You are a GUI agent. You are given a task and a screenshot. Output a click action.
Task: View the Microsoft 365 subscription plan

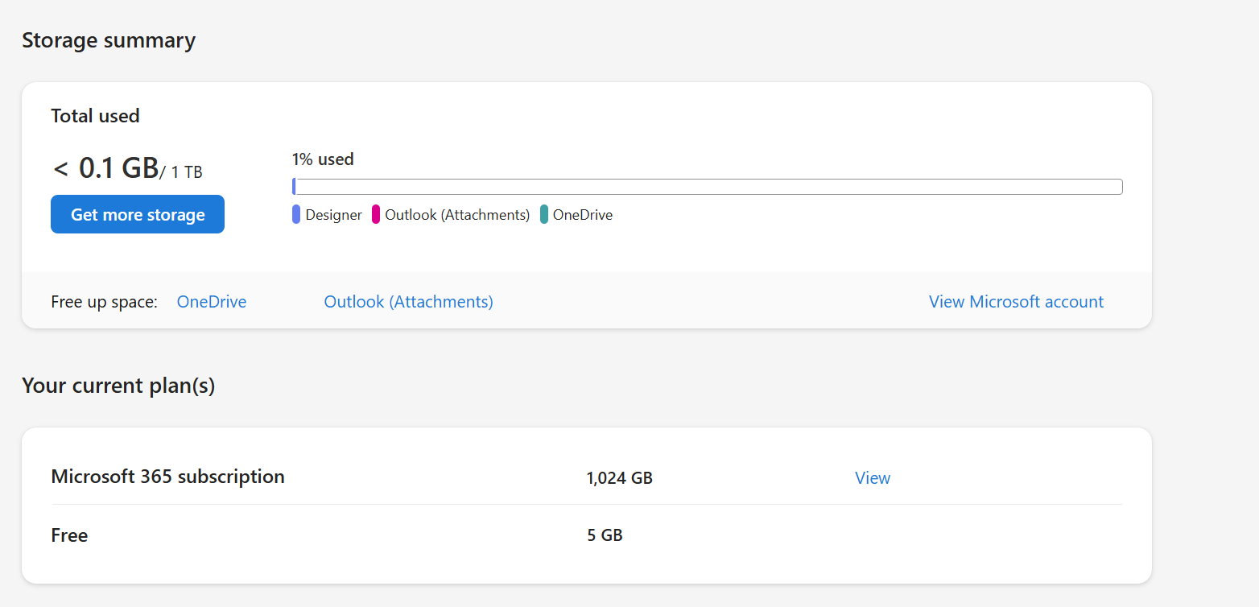coord(873,478)
